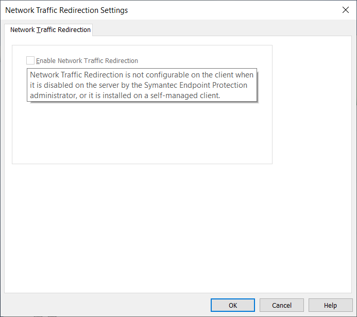This screenshot has width=357, height=317.
Task: Close the Network Traffic Redirection Settings dialog
Action: click(346, 10)
